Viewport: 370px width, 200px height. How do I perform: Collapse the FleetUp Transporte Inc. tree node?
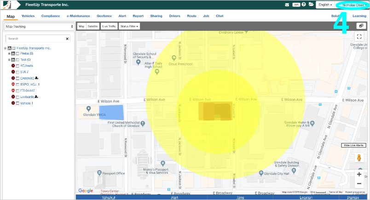(5, 48)
